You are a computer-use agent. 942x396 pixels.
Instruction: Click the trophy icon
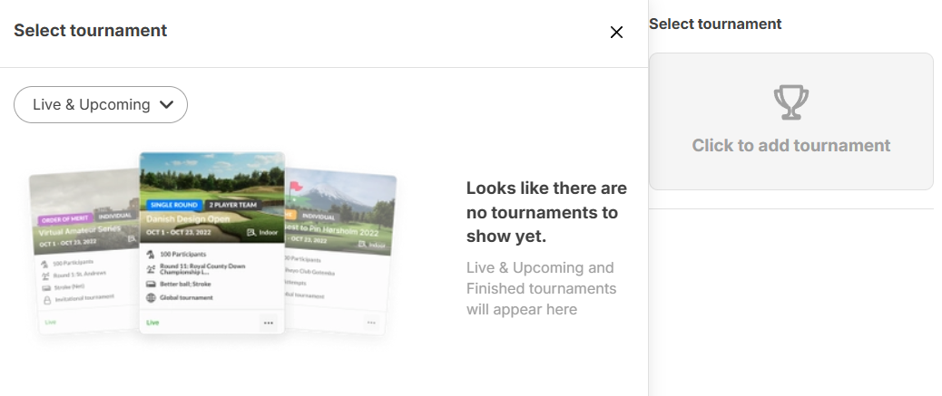click(x=790, y=102)
